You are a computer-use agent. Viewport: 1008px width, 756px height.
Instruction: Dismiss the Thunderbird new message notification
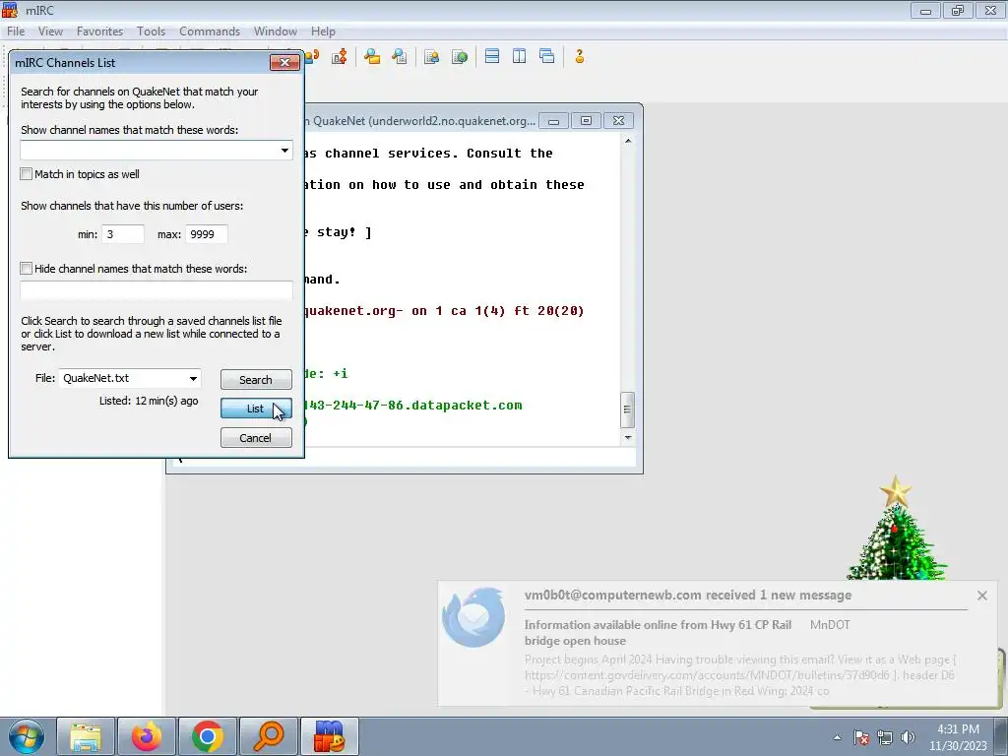click(981, 596)
